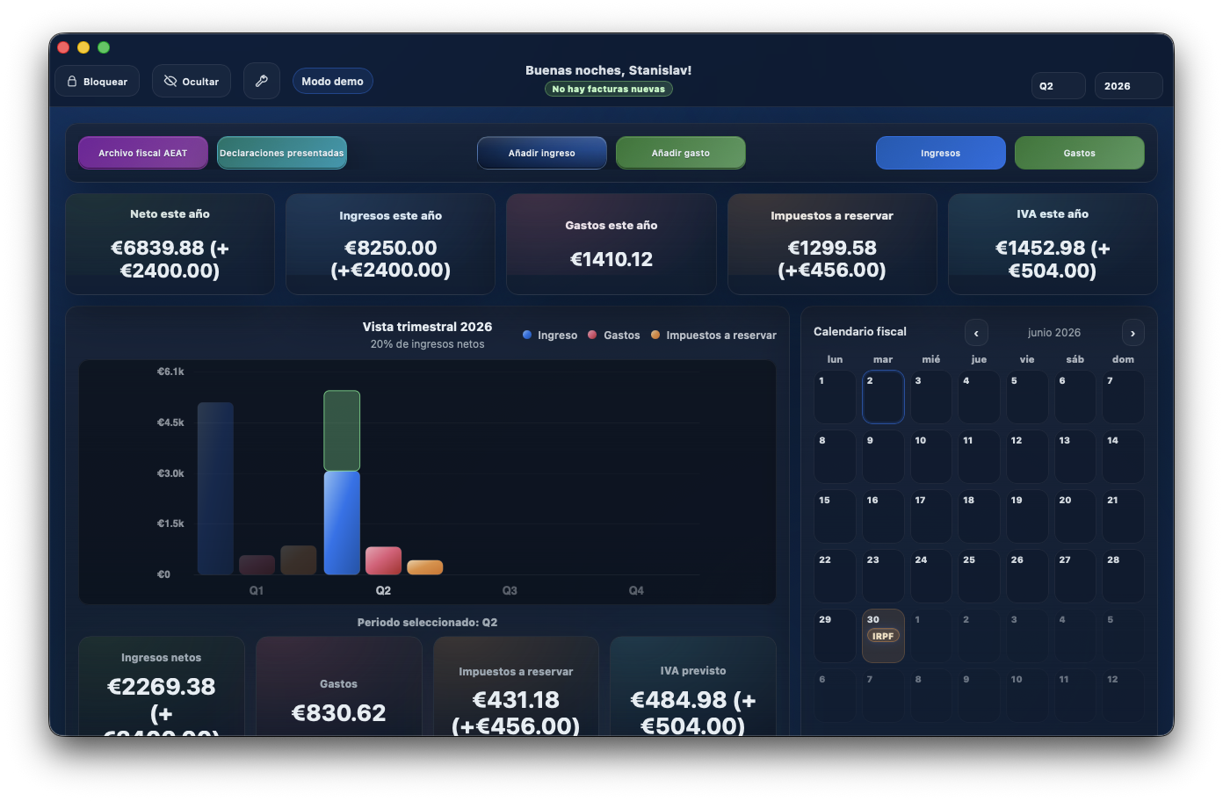Toggle Modo demo
Viewport: 1223px width, 801px height.
point(333,81)
